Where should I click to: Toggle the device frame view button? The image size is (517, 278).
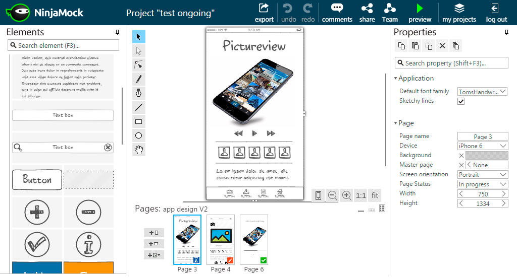[318, 195]
